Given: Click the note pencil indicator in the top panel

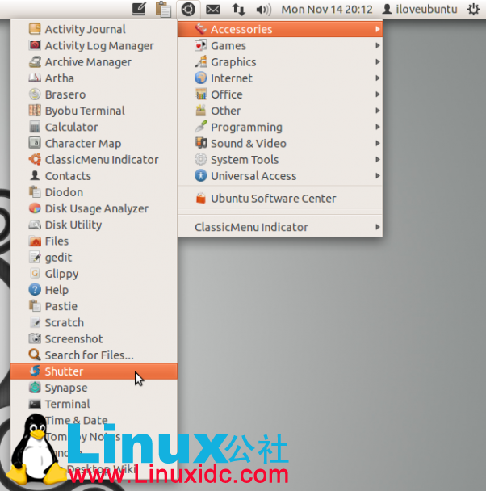Looking at the screenshot, I should (x=139, y=9).
